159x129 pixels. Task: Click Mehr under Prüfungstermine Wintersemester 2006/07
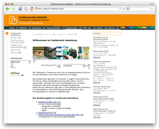pos(95,117)
